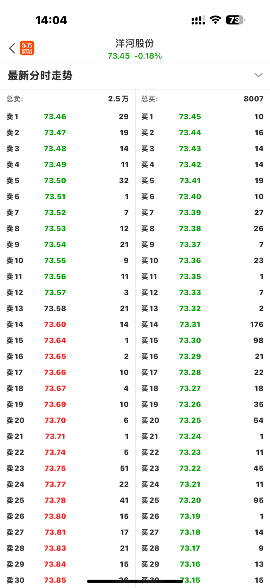This screenshot has width=270, height=588.
Task: Select 买25 price 73.20
Action: click(x=190, y=500)
